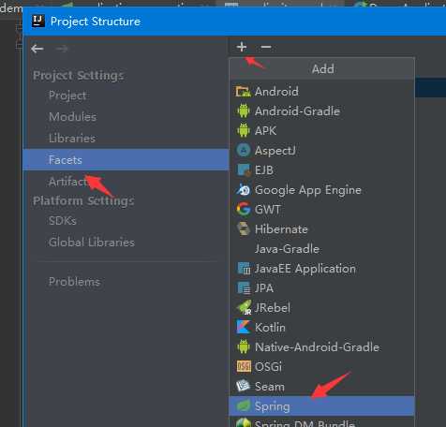Viewport: 446px width, 427px height.
Task: Select the Kotlin logo icon in list
Action: pyautogui.click(x=244, y=327)
